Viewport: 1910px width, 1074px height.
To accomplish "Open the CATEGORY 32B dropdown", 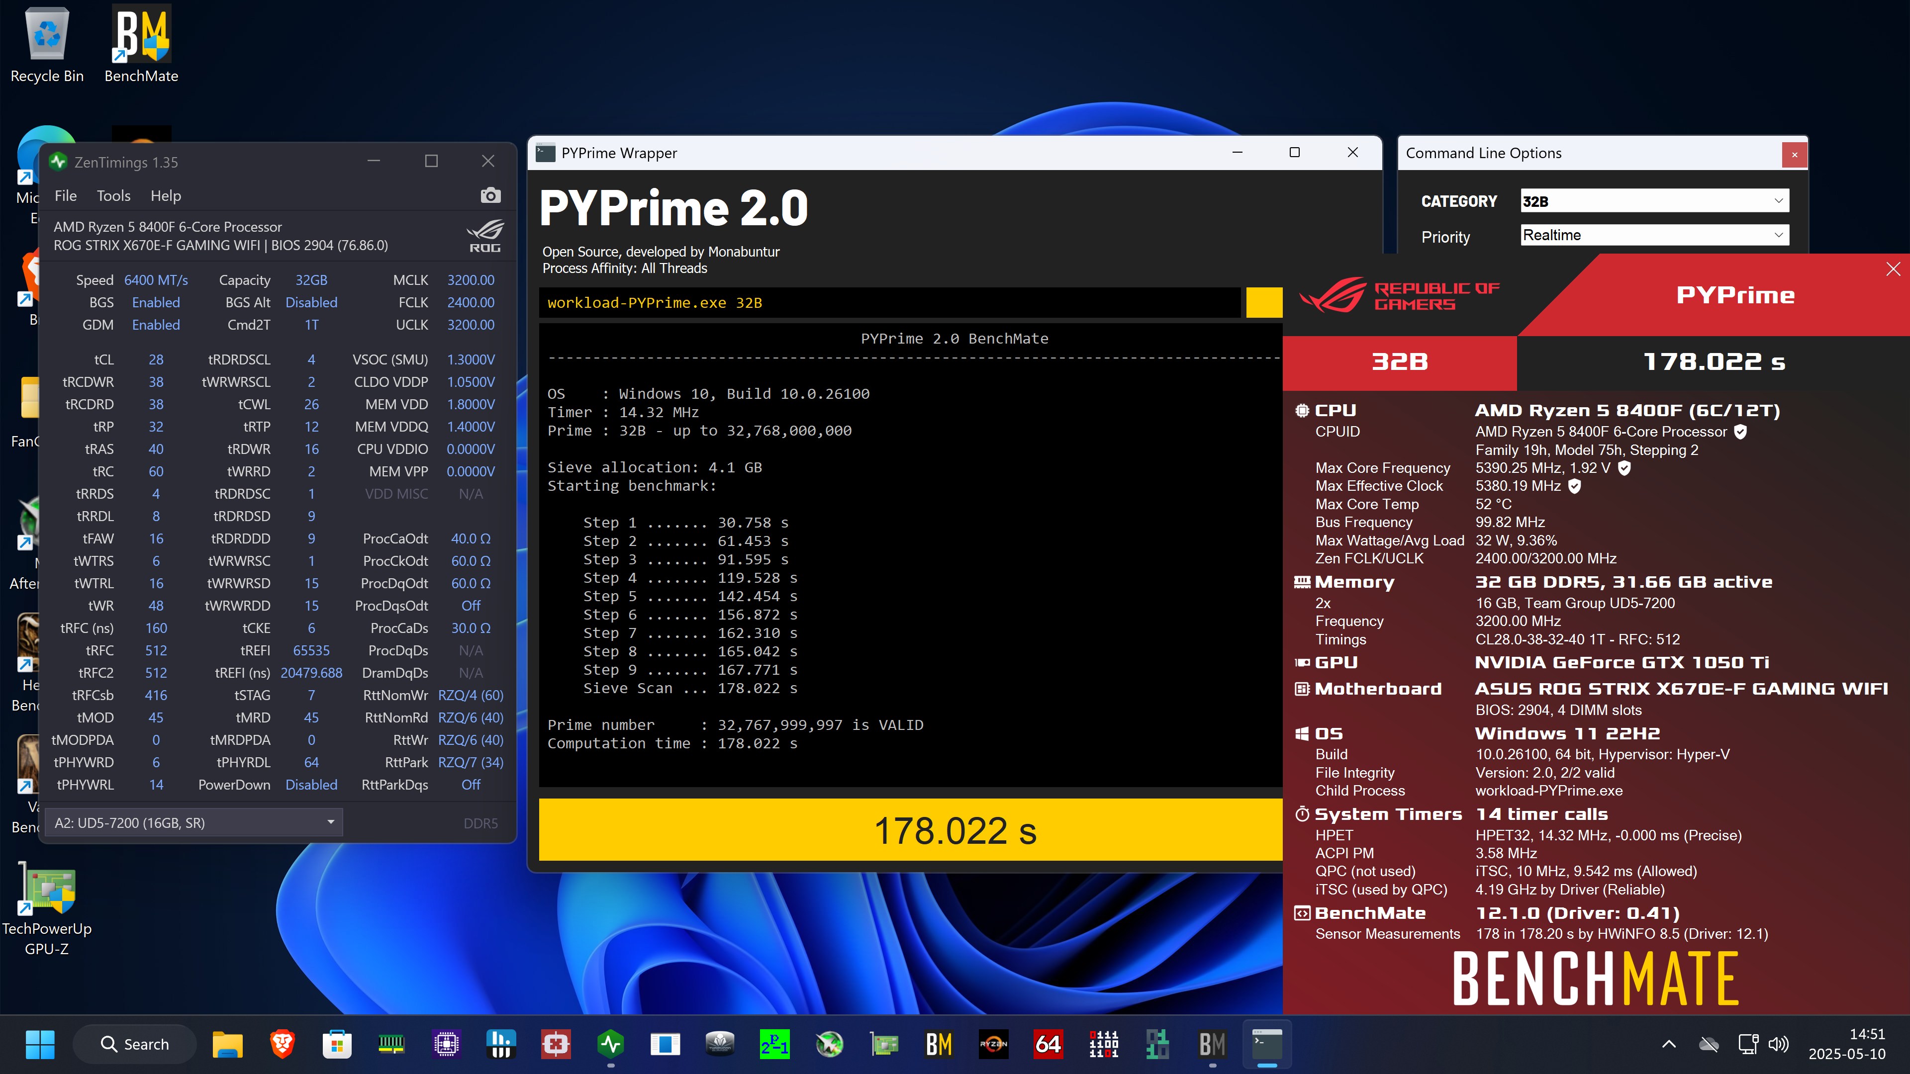I will point(1654,201).
